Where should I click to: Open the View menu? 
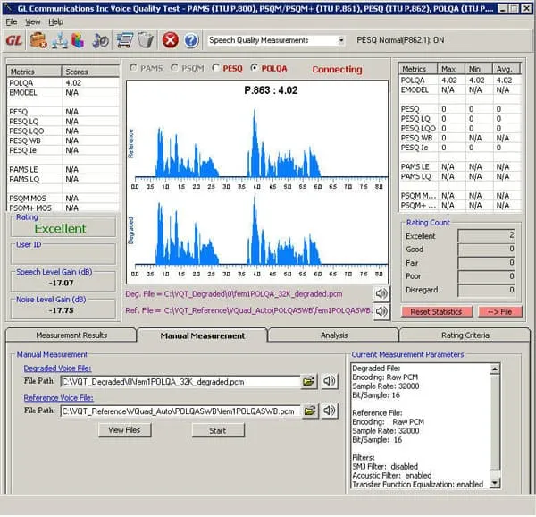(x=32, y=21)
